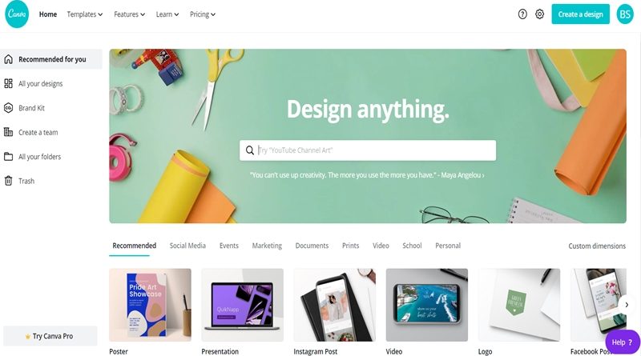
Task: Click the Create a design button
Action: pyautogui.click(x=580, y=14)
